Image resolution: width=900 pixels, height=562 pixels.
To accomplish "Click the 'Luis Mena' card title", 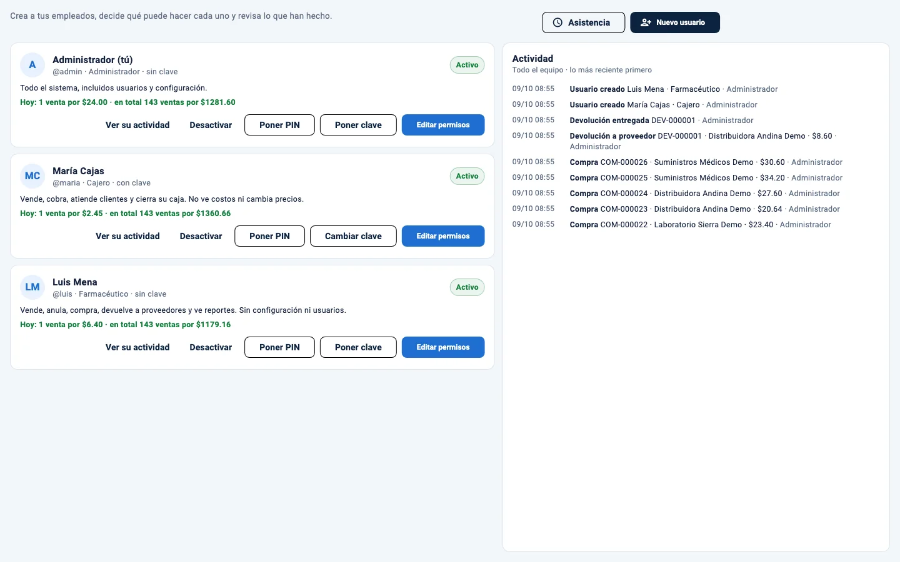I will click(75, 282).
